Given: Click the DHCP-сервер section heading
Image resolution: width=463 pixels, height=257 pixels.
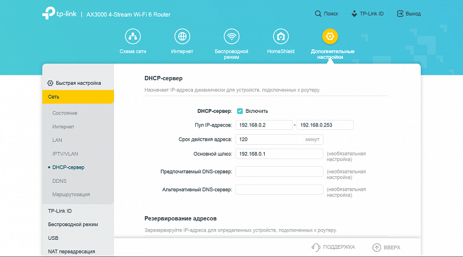Looking at the screenshot, I should pos(163,78).
